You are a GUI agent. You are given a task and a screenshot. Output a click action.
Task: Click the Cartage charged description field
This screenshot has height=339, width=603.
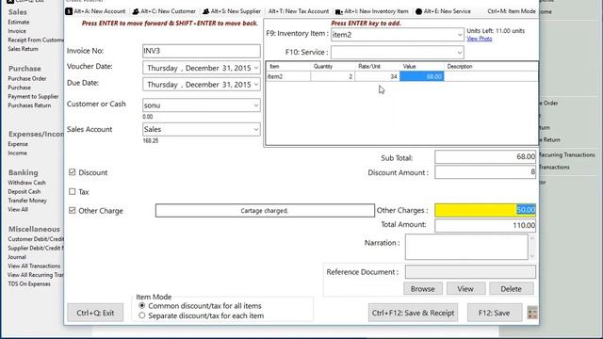click(265, 211)
